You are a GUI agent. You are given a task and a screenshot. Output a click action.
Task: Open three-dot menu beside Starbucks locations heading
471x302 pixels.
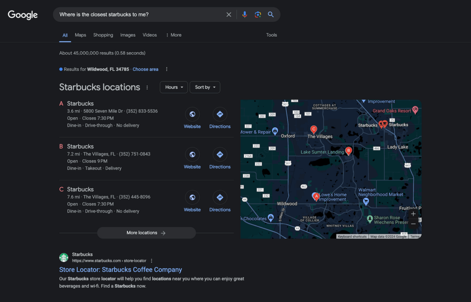pyautogui.click(x=147, y=88)
